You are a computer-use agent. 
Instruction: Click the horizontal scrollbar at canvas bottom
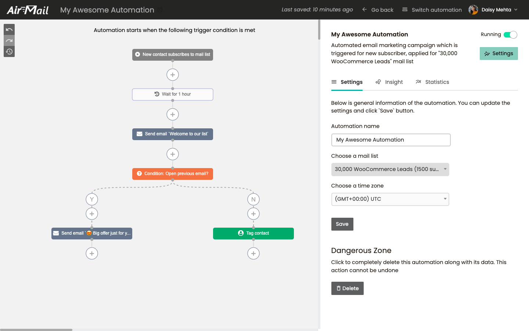click(x=36, y=330)
